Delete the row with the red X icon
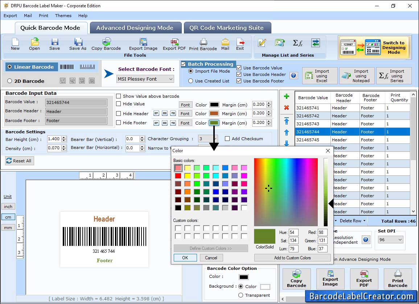Image resolution: width=419 pixels, height=304 pixels. click(x=287, y=108)
